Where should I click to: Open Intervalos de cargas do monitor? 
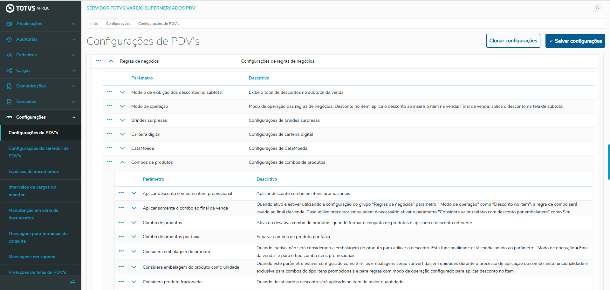tap(41, 191)
